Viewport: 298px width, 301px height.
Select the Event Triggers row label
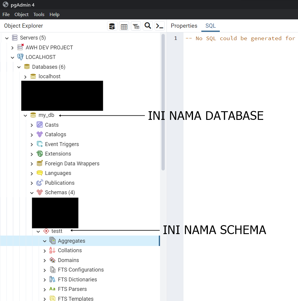pyautogui.click(x=62, y=144)
